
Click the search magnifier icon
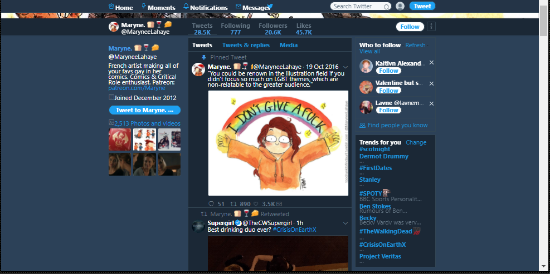pyautogui.click(x=386, y=7)
